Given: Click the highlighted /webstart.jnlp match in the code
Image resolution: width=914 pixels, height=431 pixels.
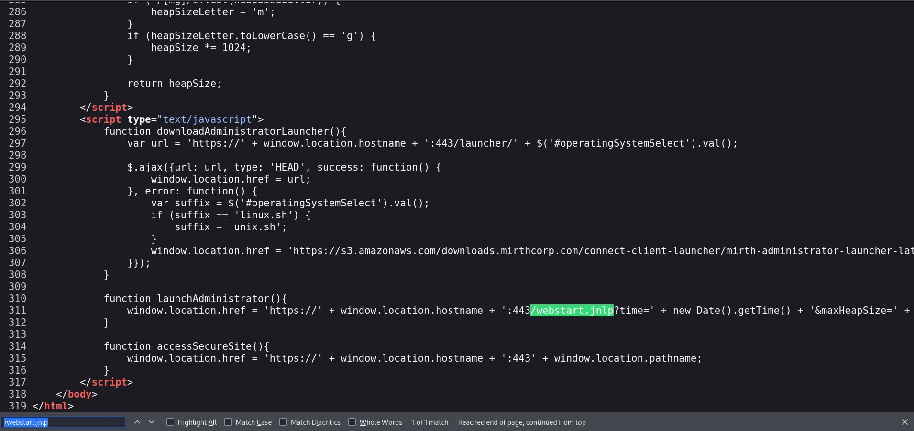Looking at the screenshot, I should 572,311.
